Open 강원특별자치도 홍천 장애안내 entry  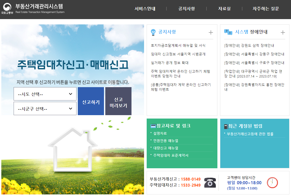coord(254,87)
